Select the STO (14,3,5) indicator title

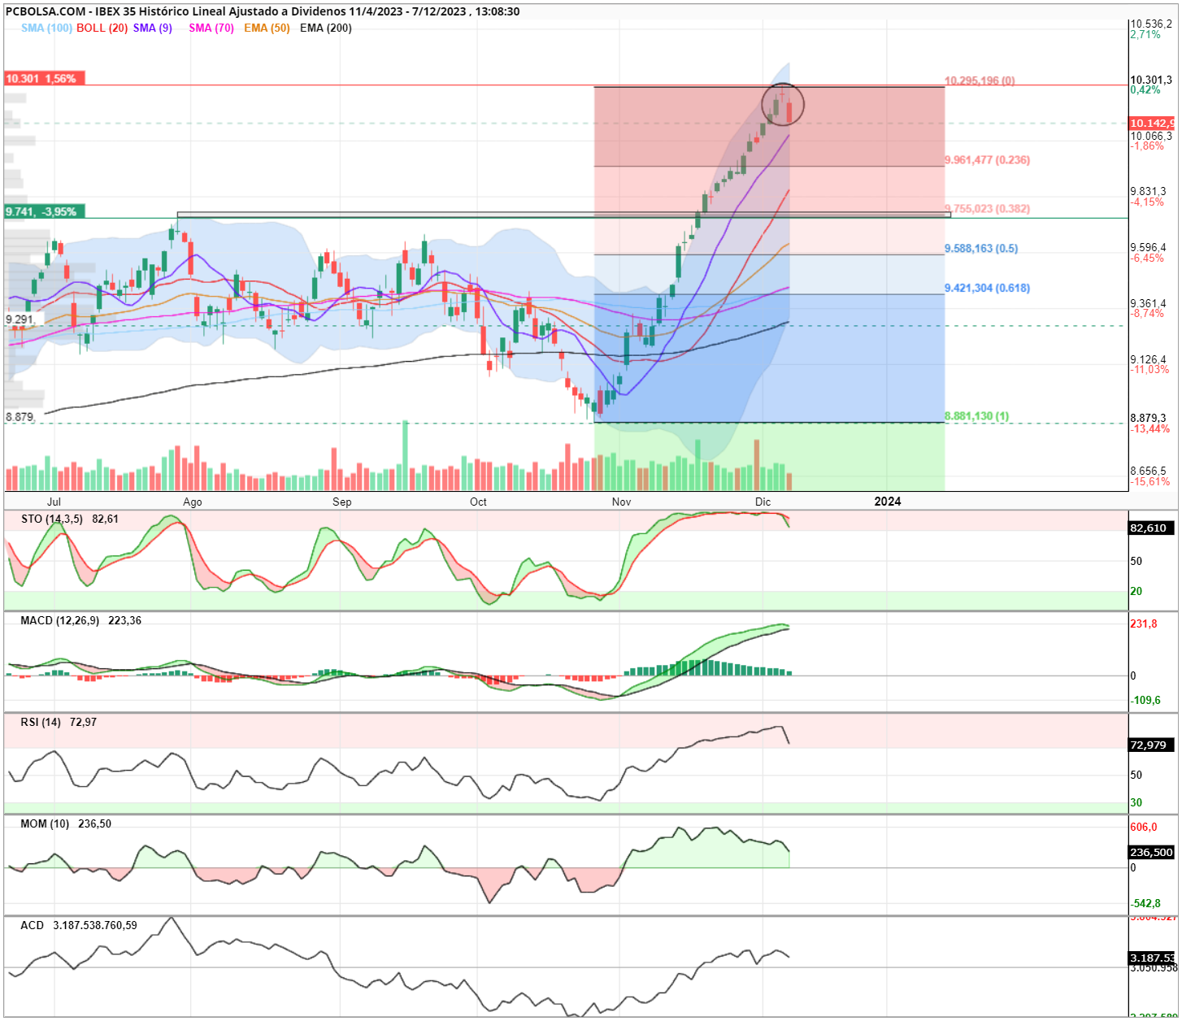[52, 519]
